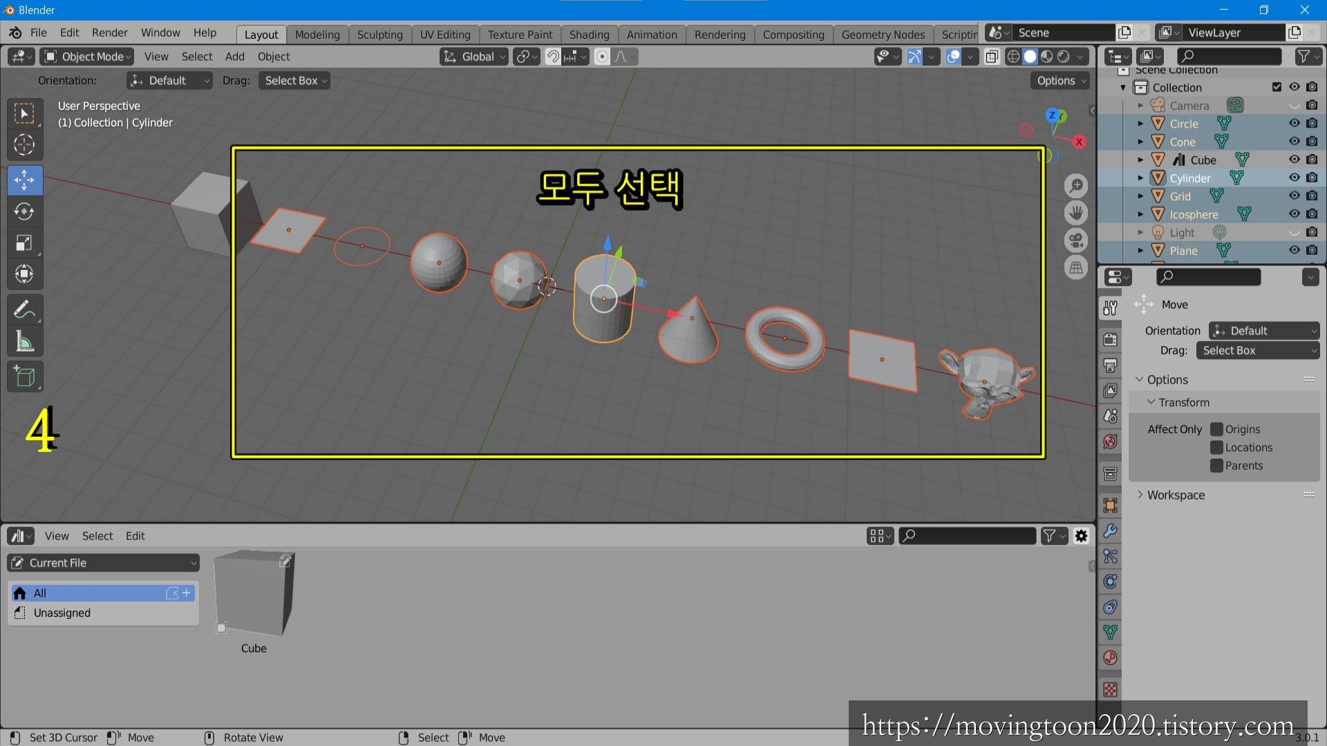Collapse the Transform subpanel
The image size is (1327, 746).
click(x=1151, y=402)
